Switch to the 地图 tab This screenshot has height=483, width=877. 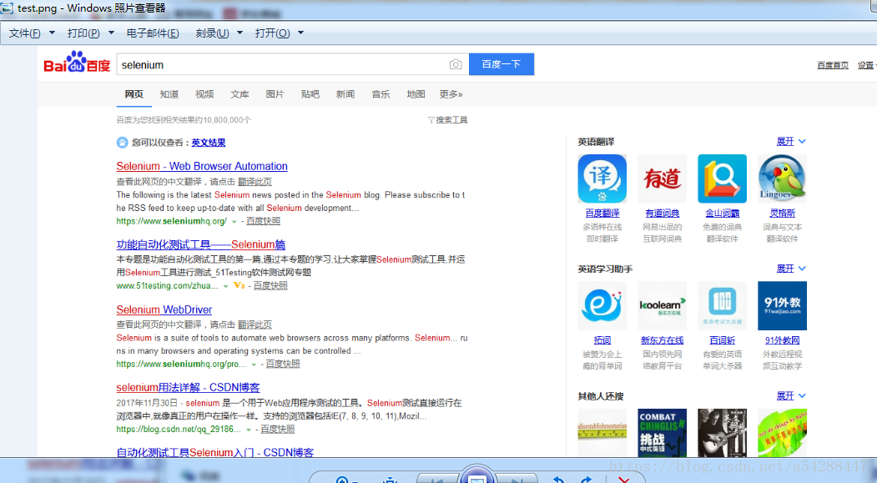(416, 94)
